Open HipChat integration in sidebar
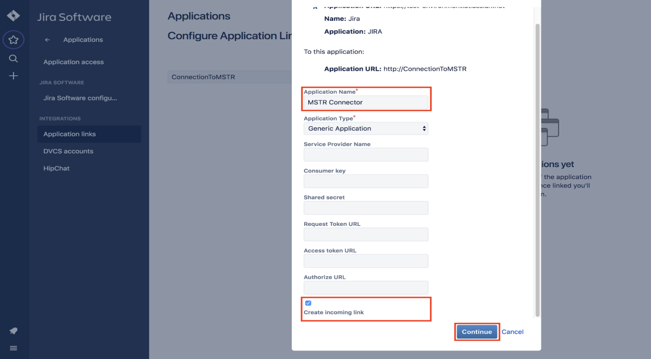651x359 pixels. (x=57, y=168)
